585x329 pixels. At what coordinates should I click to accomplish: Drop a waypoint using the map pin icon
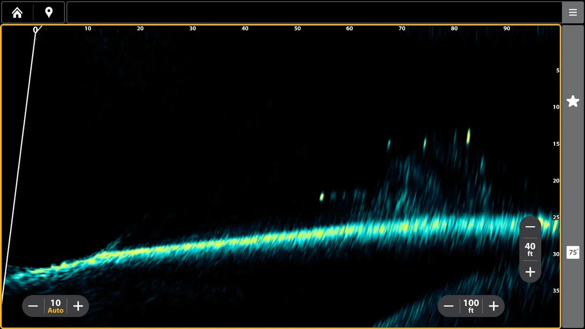tap(48, 12)
